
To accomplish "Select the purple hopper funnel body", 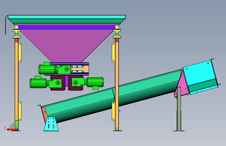I will 66,46.
